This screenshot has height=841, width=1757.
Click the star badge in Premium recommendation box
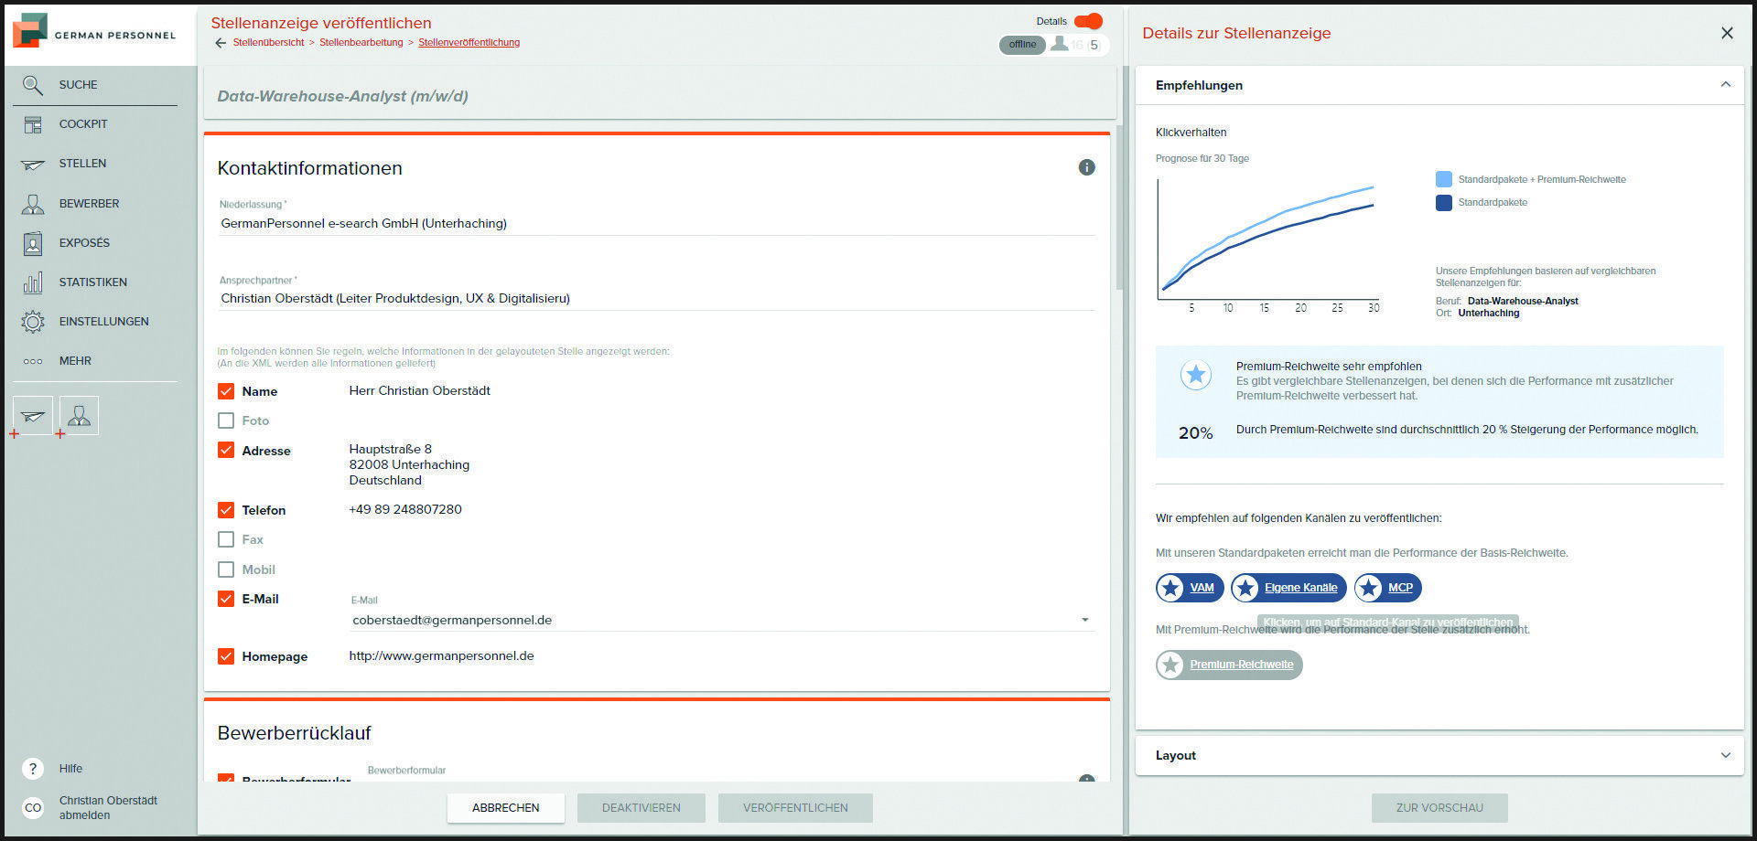(x=1196, y=375)
